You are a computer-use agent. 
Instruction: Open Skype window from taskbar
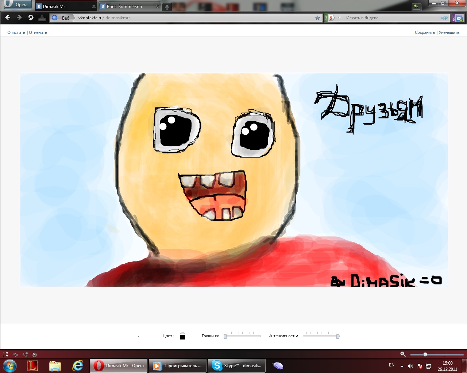(x=237, y=366)
